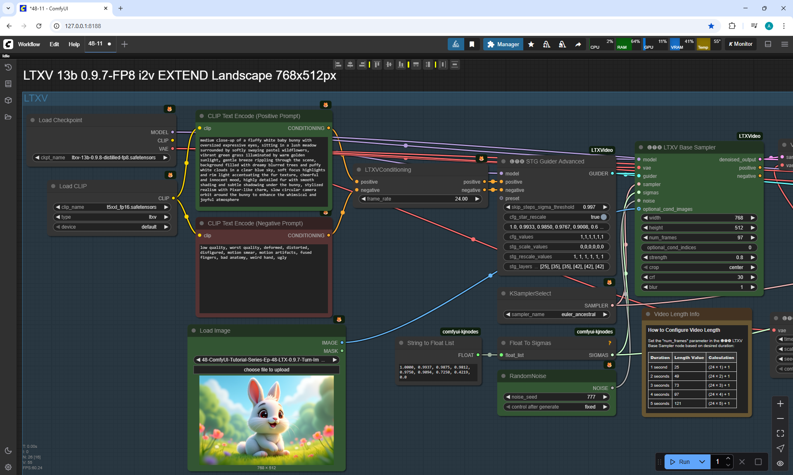Open the model library cube icon
Viewport: 793px width, 475px height.
(8, 100)
